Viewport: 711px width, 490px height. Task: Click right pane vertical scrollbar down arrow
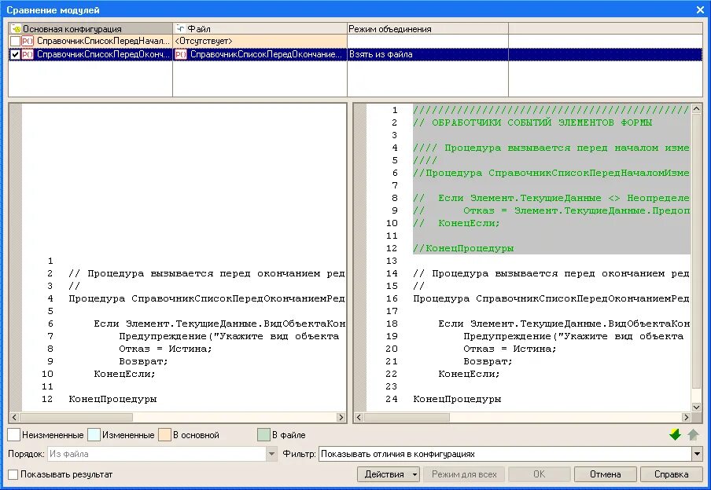click(x=697, y=407)
